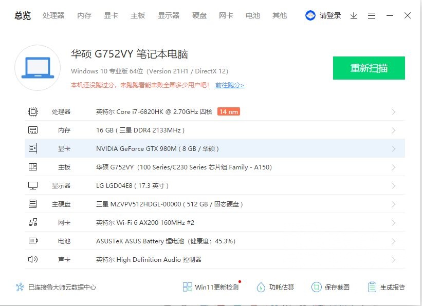422x306 pixels.
Task: Switch to the 其他 tab
Action: pos(280,16)
